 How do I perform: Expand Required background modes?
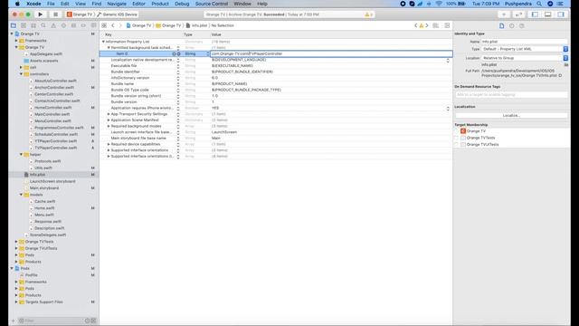tap(109, 126)
